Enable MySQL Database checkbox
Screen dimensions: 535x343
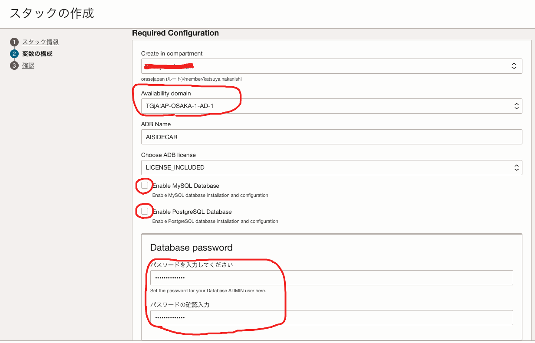click(x=145, y=185)
